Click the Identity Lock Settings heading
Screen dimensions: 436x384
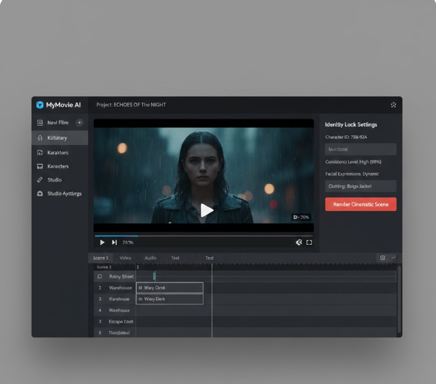[351, 125]
